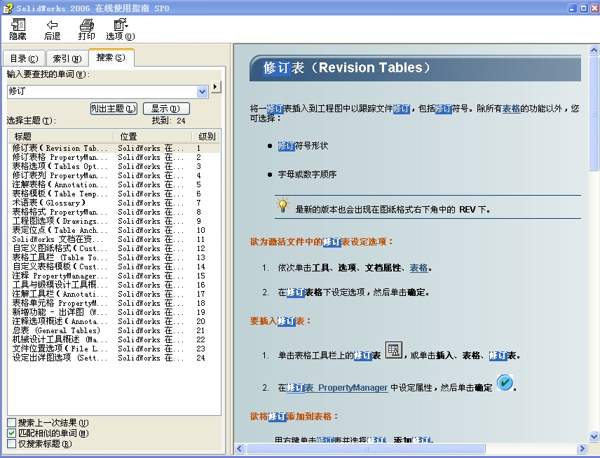Disable the 匹配相似的单词 checkbox
This screenshot has height=458, width=600.
point(13,433)
